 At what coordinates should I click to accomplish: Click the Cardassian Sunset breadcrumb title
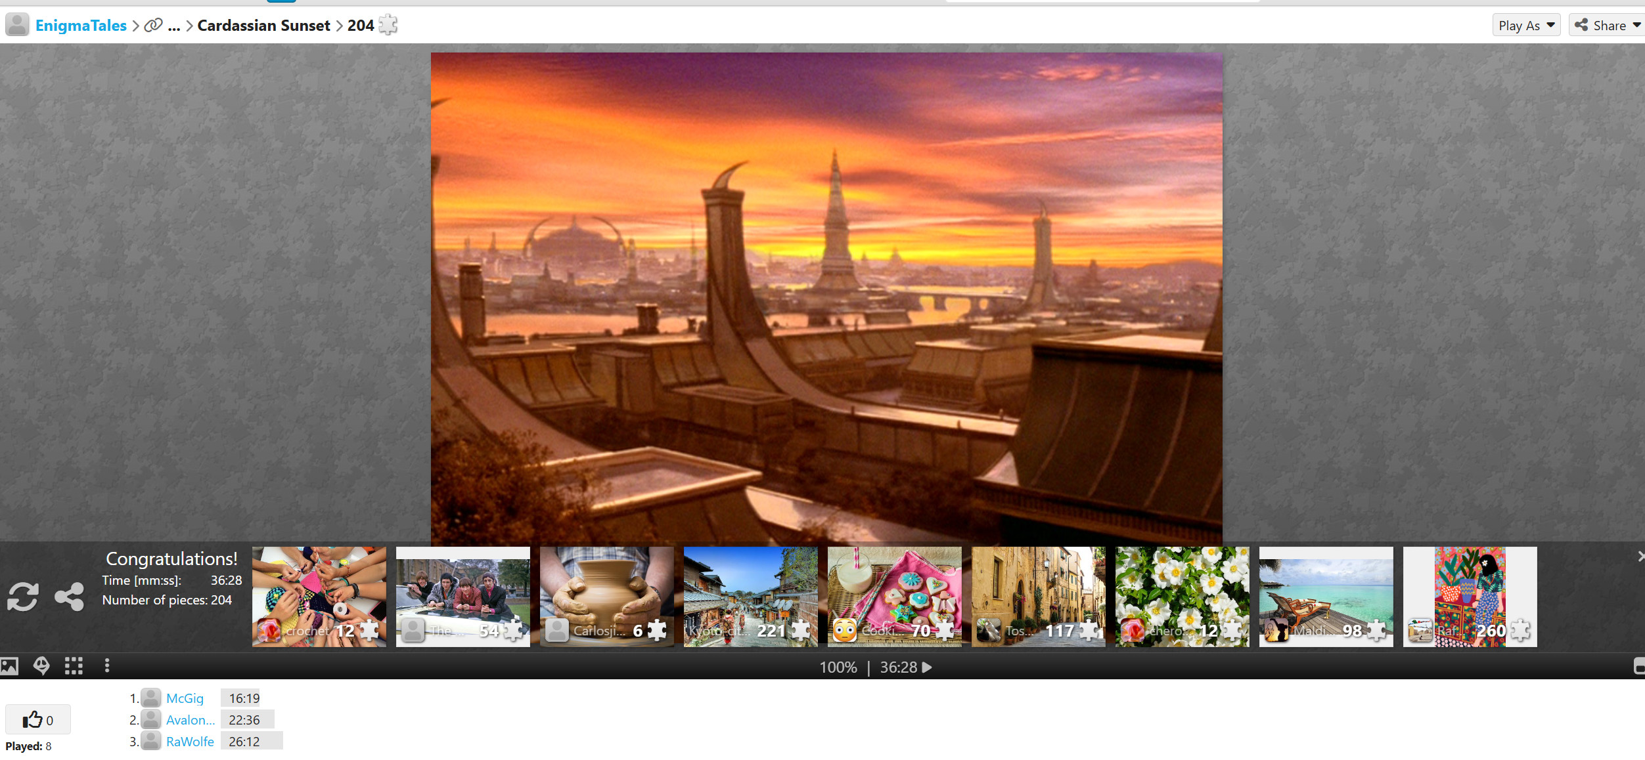pyautogui.click(x=263, y=26)
